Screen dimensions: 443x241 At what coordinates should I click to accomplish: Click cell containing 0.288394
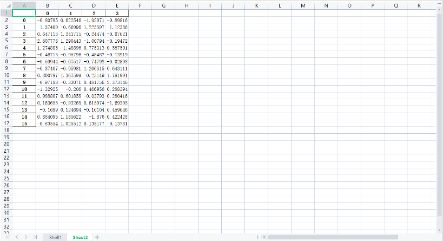tap(117, 89)
